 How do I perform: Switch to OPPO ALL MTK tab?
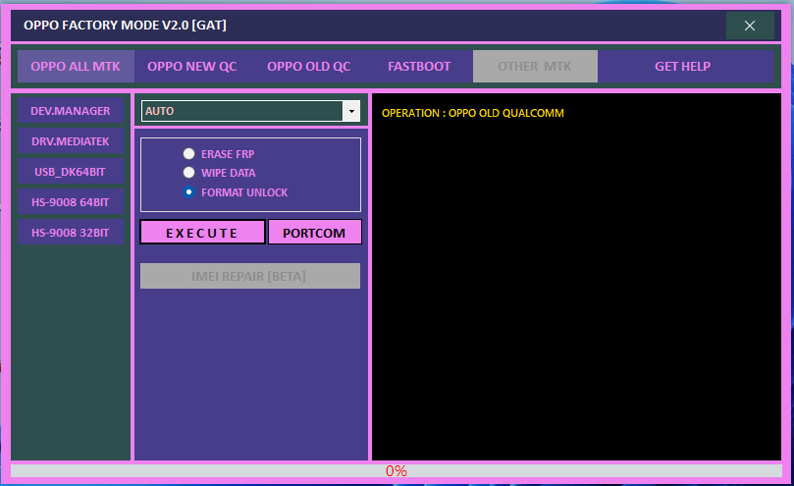point(76,67)
